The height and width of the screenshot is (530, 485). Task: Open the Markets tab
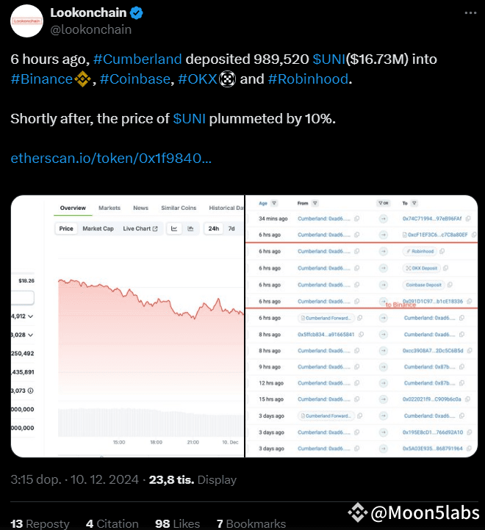coord(109,208)
